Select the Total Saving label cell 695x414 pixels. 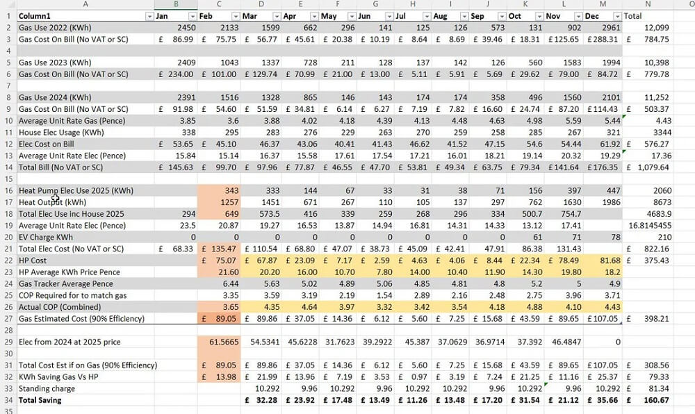click(85, 400)
